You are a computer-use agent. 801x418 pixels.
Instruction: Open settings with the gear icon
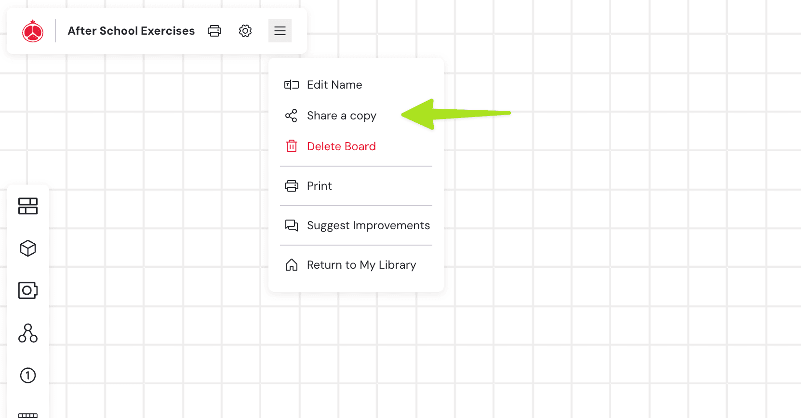click(x=245, y=31)
